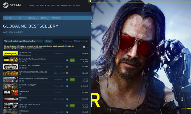Click review icon in OCTOPATH TRAVELER row
Viewport: 191px width, 114px height.
(67, 86)
